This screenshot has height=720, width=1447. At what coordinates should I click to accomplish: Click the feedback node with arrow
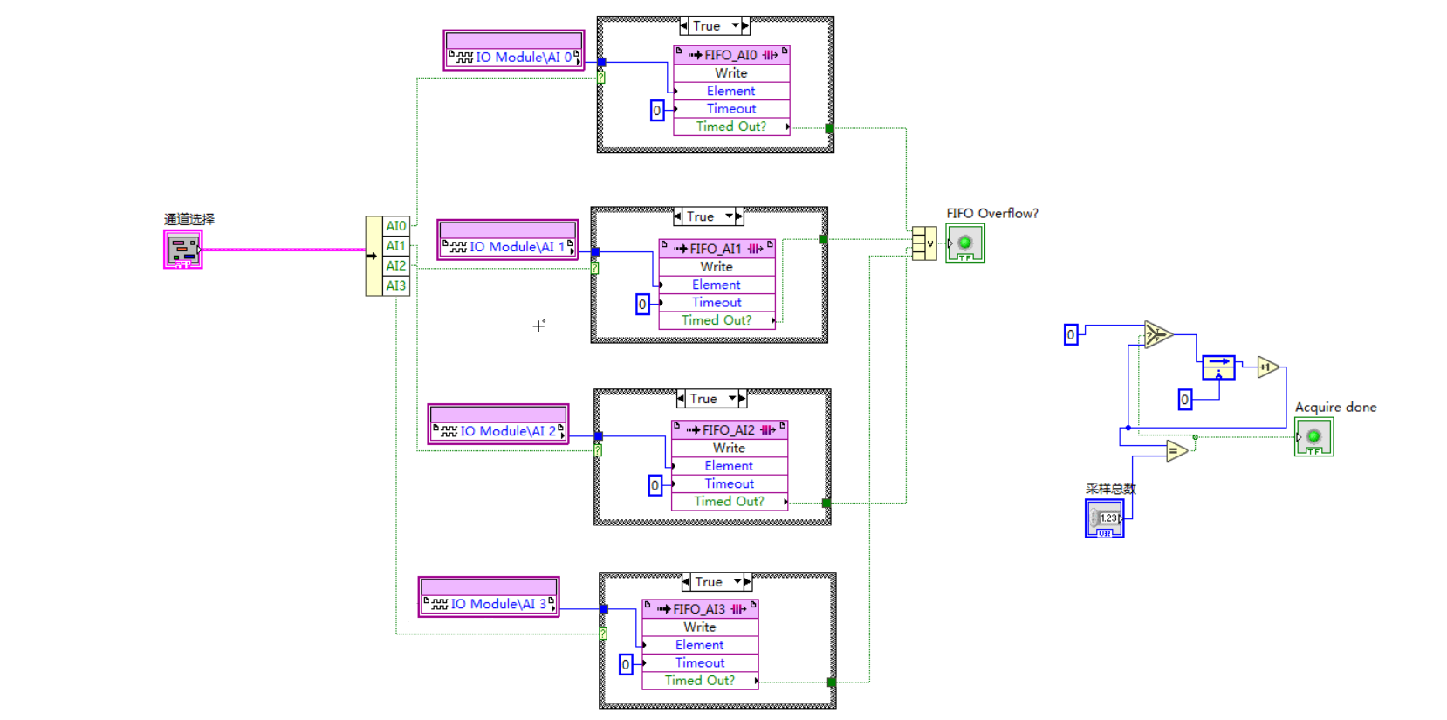pos(1218,367)
